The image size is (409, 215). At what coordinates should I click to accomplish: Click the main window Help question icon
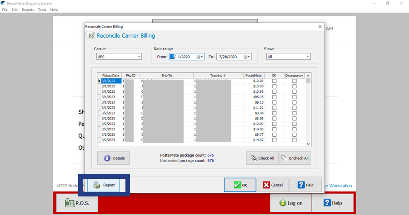(327, 203)
